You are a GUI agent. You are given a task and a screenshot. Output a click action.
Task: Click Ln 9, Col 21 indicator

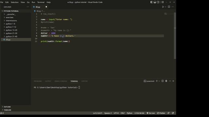98,113
